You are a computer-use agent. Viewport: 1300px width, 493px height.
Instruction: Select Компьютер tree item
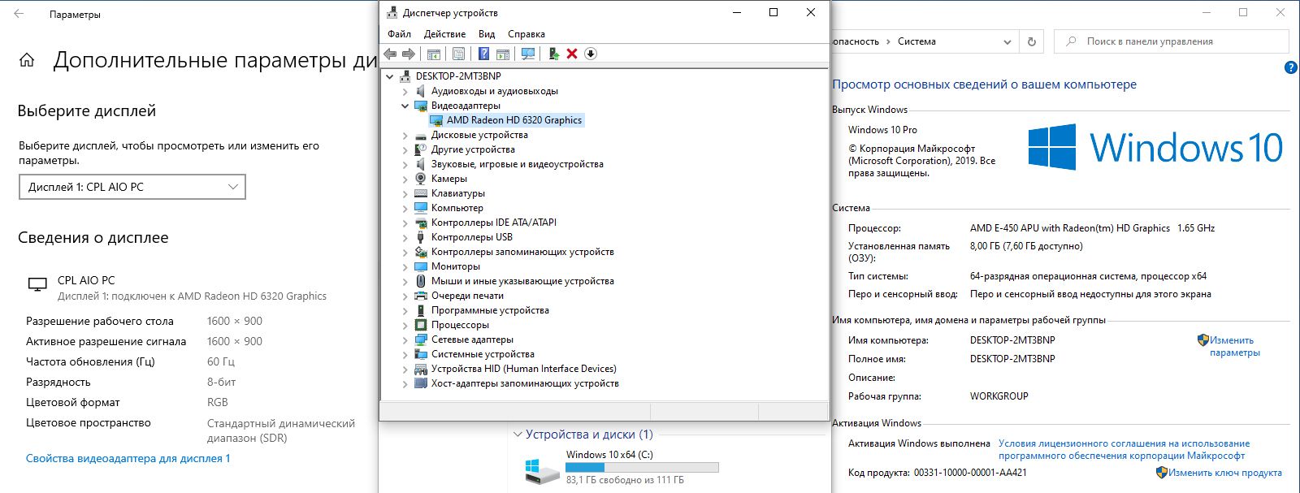pos(457,208)
